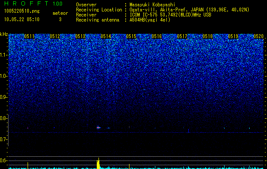
Task: Click the small red echo near 0511
Action: [28, 128]
